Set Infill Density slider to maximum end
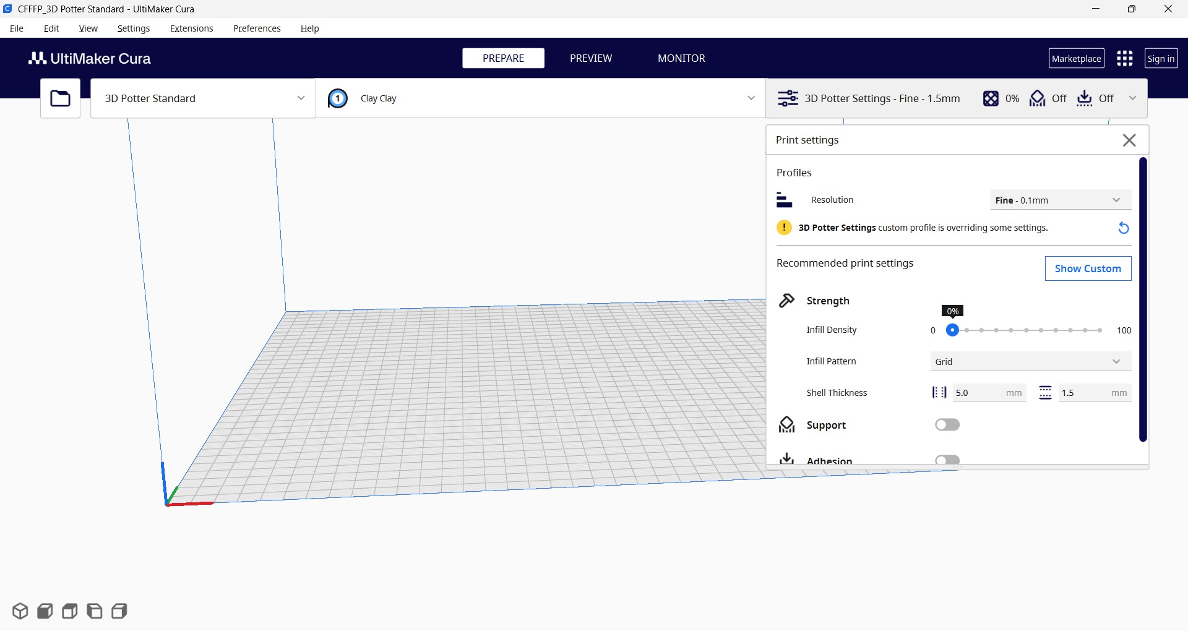This screenshot has height=631, width=1188. coord(1100,330)
